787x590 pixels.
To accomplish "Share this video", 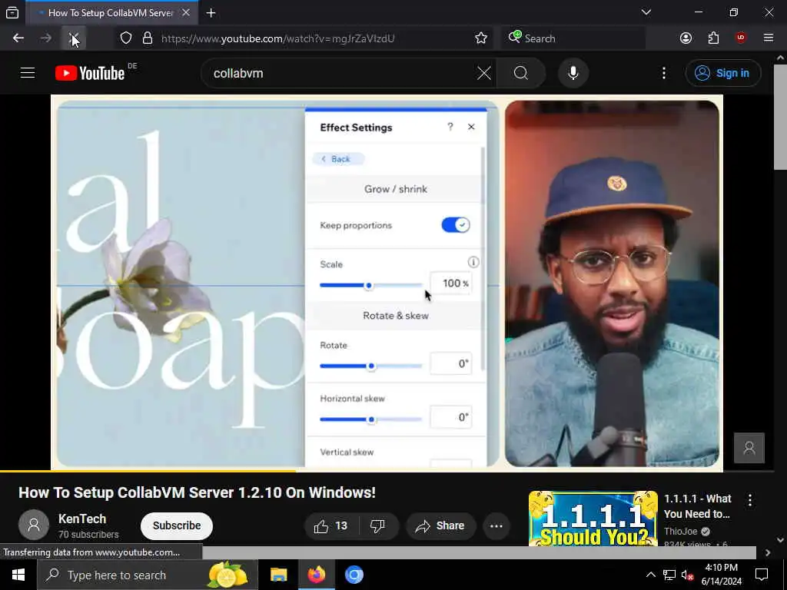I will pos(440,525).
